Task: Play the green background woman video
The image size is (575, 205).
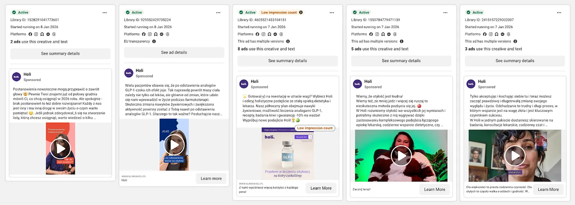Action: click(401, 156)
